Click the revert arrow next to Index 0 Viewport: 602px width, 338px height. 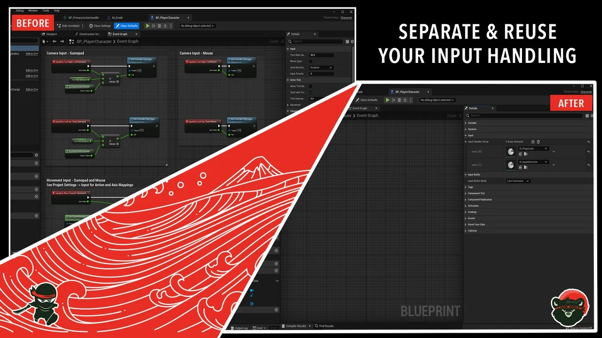pos(589,152)
